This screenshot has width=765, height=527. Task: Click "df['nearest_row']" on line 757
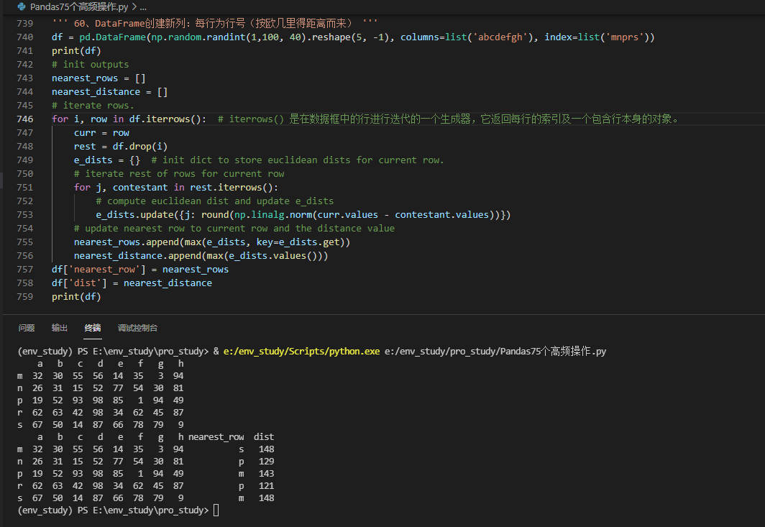pyautogui.click(x=99, y=270)
